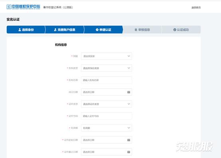Expand the 机构类型 dropdown

pos(107,68)
